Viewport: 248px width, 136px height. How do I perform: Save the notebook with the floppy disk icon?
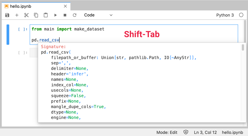pyautogui.click(x=7, y=15)
